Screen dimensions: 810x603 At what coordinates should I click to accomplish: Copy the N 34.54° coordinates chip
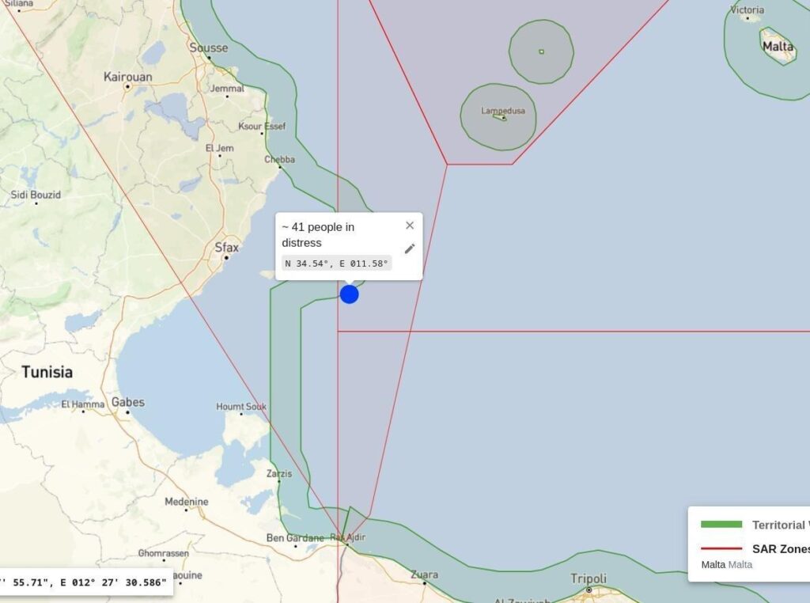pos(336,264)
